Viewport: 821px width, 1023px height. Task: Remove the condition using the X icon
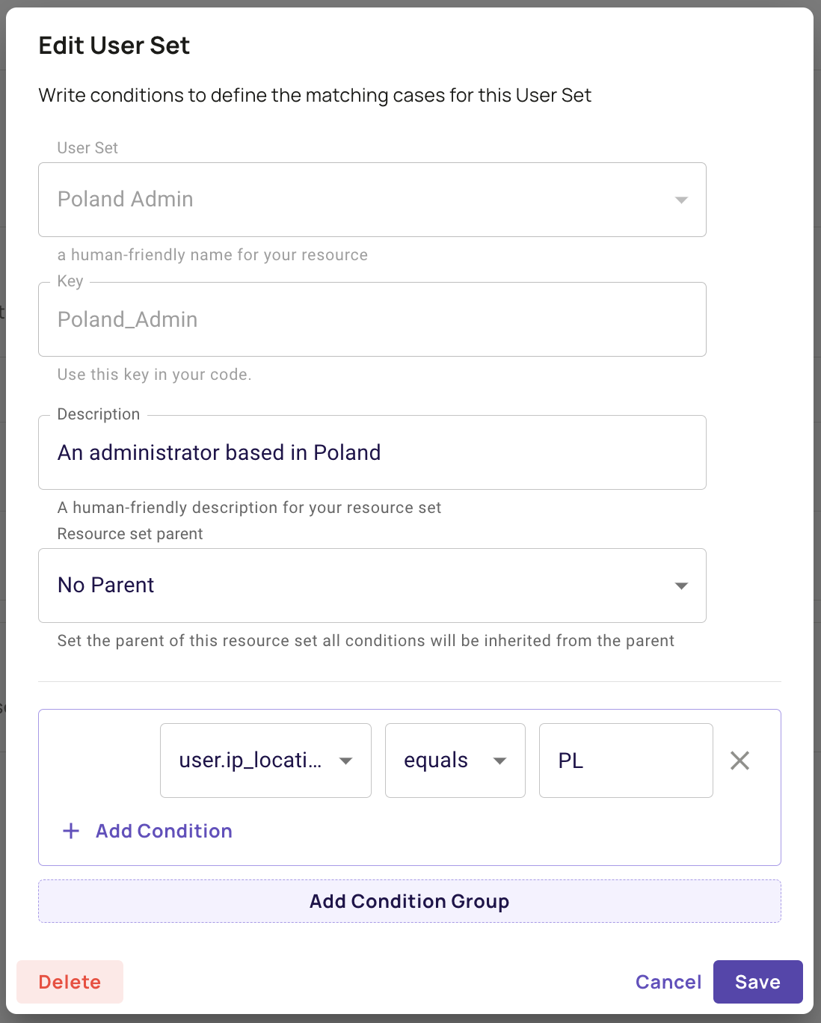[x=740, y=761]
